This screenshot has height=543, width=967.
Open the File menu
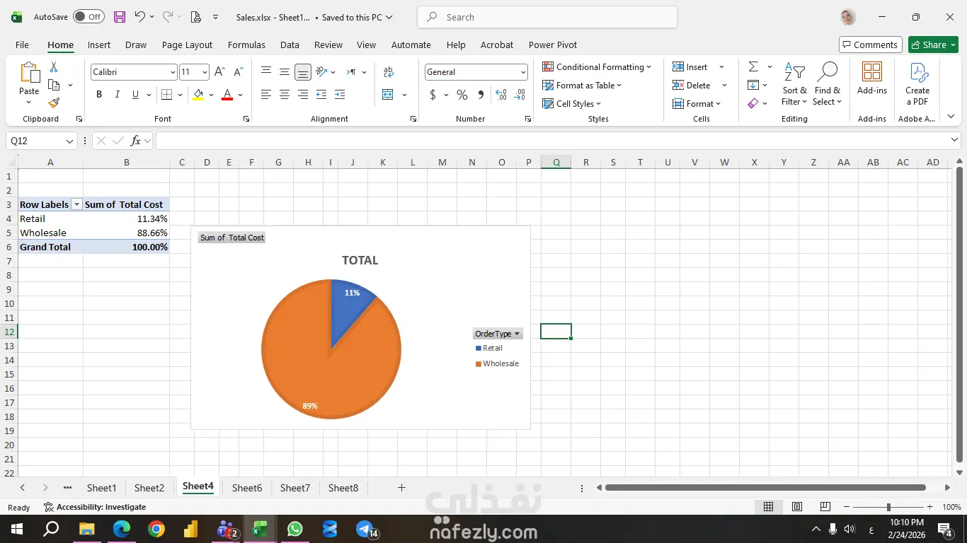[x=22, y=45]
